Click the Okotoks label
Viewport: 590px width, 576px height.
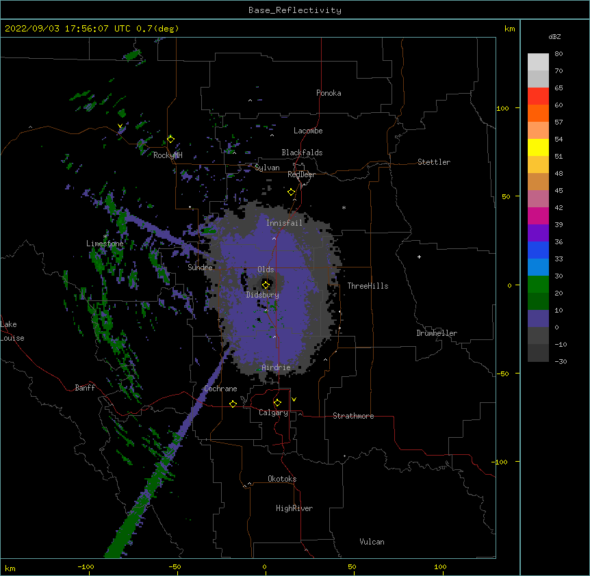pyautogui.click(x=282, y=479)
